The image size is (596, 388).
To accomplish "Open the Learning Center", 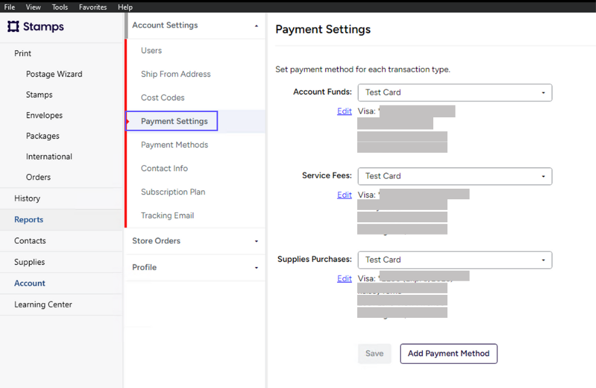I will (x=43, y=304).
